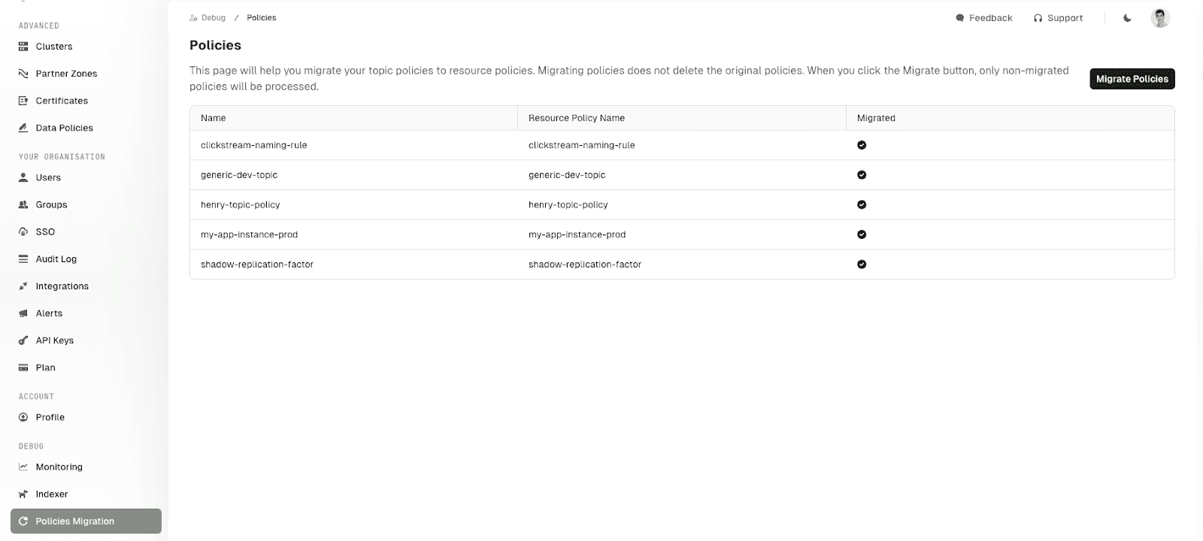Click generic-dev-topic resource policy name
The image size is (1203, 541).
pyautogui.click(x=567, y=175)
